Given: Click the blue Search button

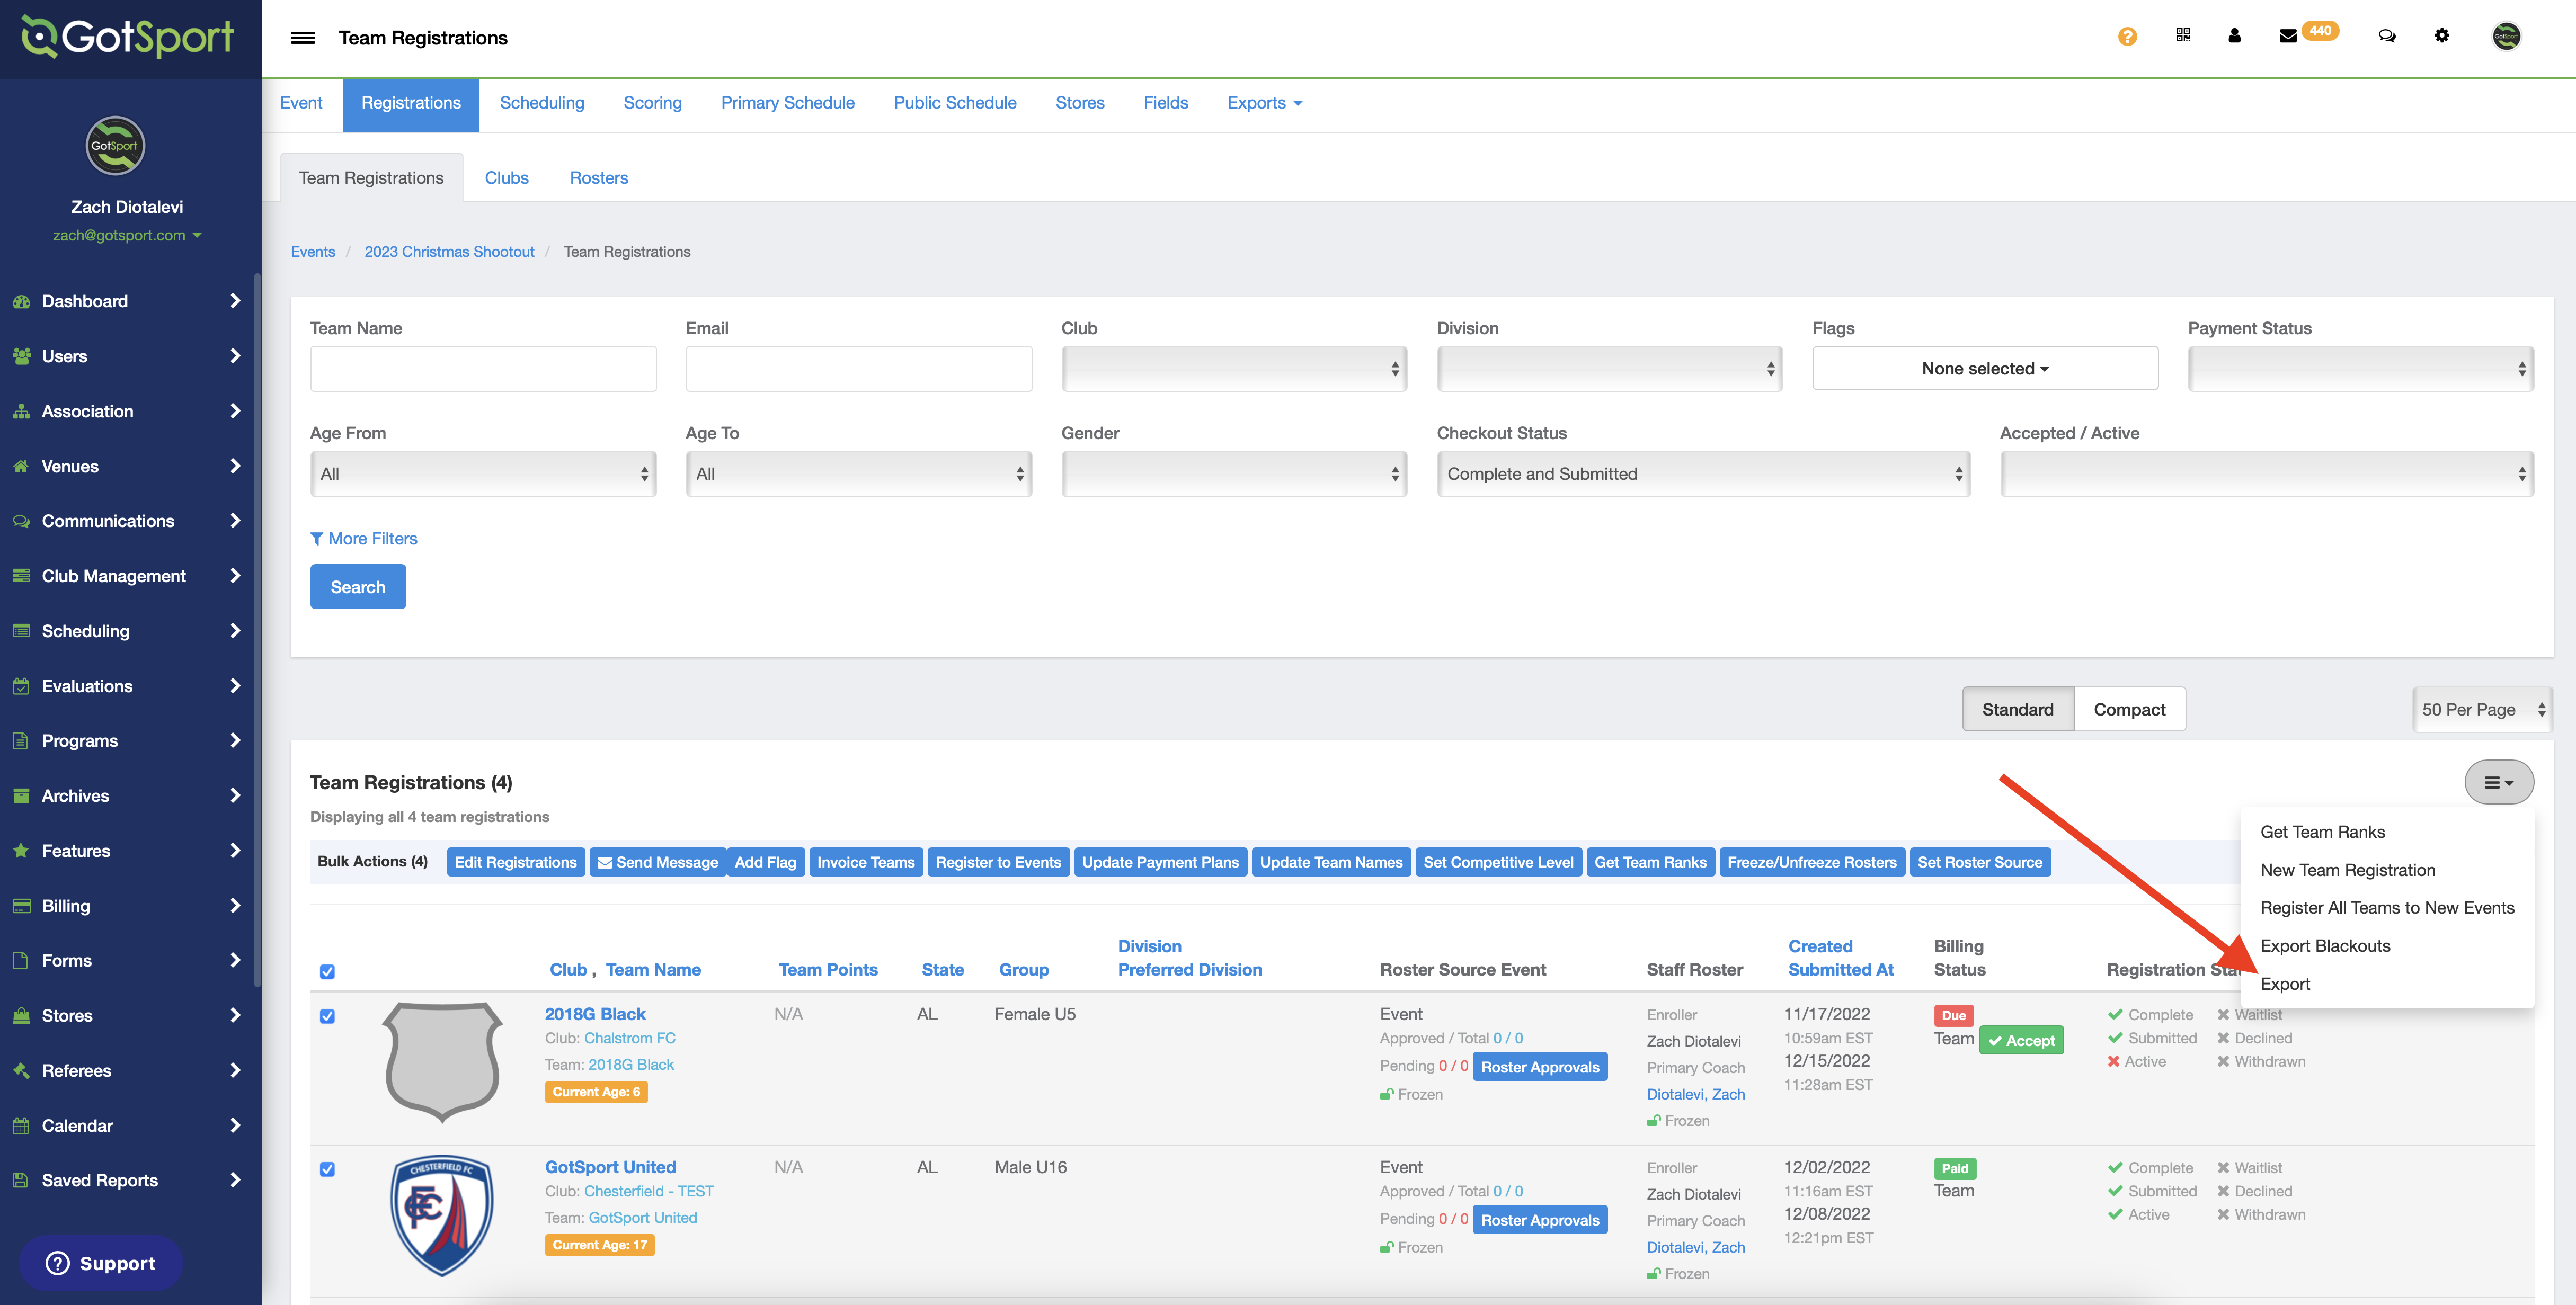Looking at the screenshot, I should point(357,587).
